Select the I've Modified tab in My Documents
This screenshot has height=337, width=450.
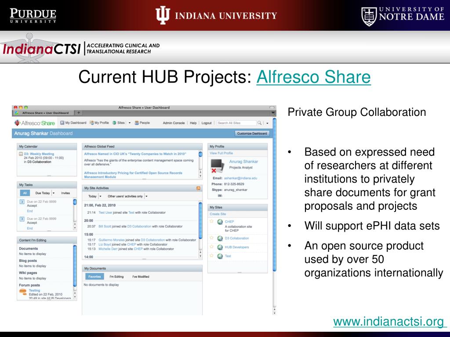141,277
